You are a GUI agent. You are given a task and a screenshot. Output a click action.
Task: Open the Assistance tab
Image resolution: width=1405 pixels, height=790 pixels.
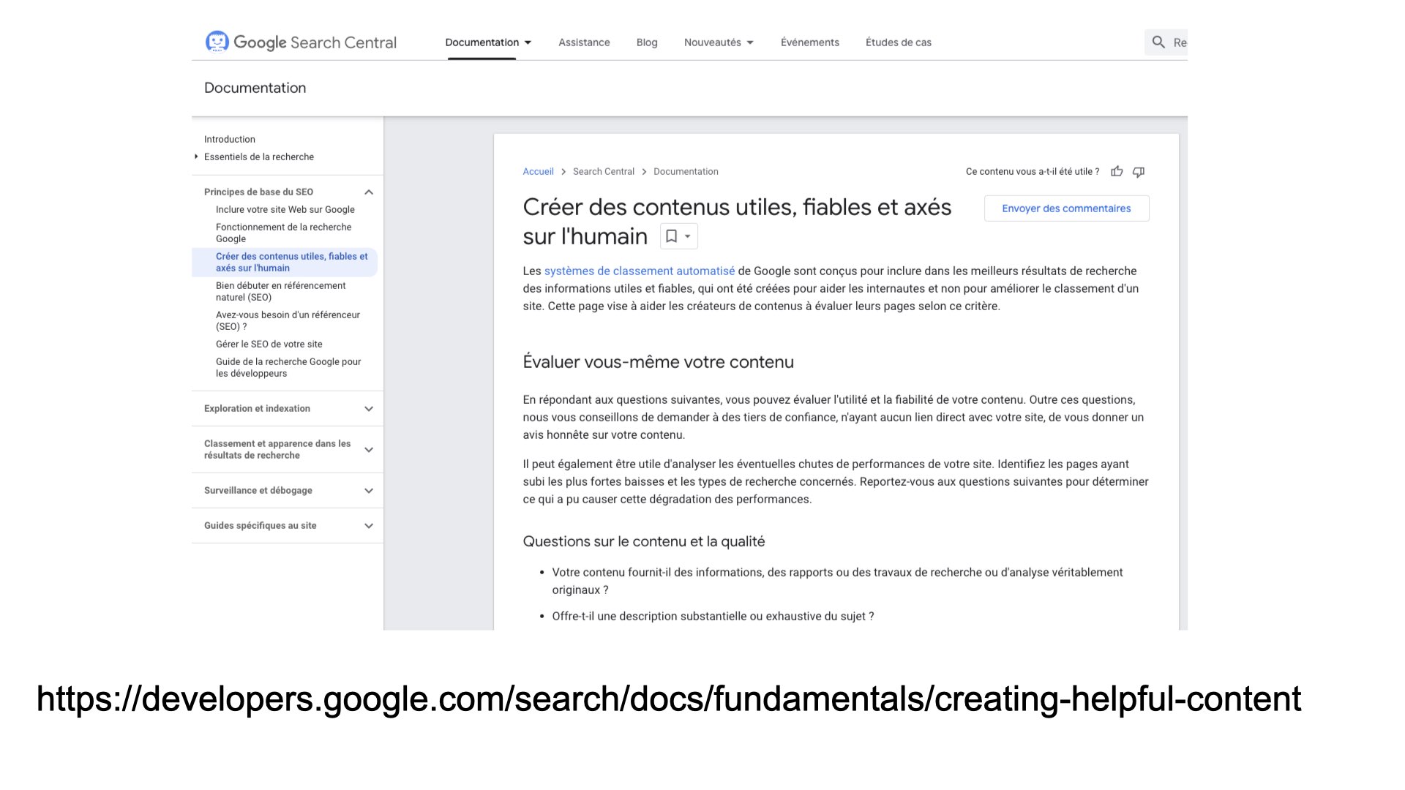584,42
